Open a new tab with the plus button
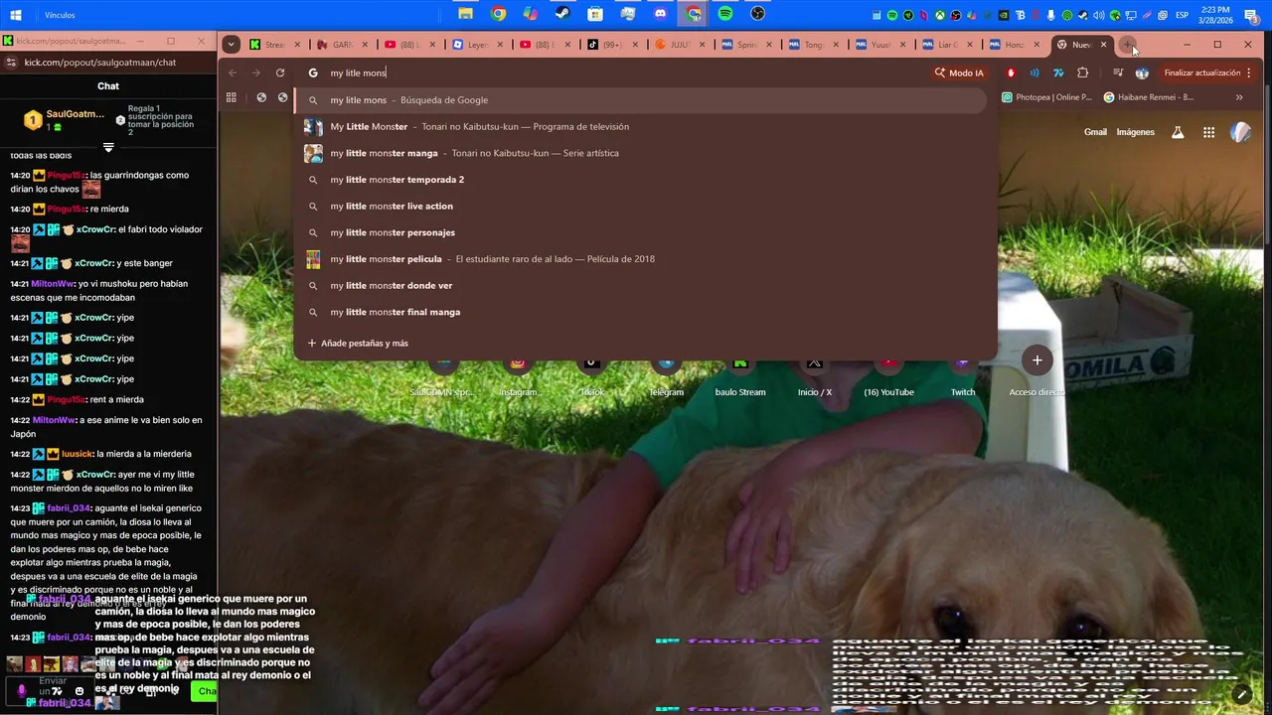Viewport: 1272px width, 715px height. [1127, 45]
